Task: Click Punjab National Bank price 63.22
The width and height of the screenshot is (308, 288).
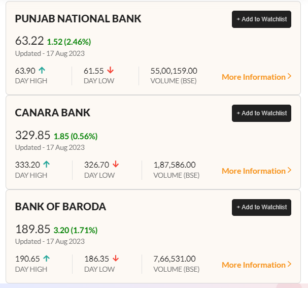Action: 29,41
